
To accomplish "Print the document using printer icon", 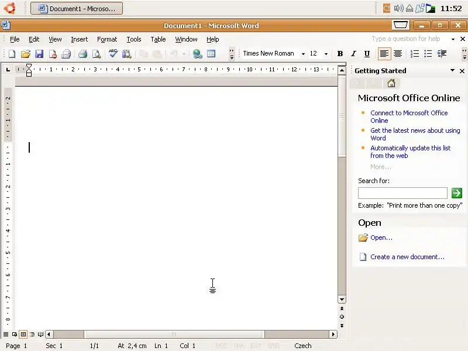I will click(x=82, y=54).
